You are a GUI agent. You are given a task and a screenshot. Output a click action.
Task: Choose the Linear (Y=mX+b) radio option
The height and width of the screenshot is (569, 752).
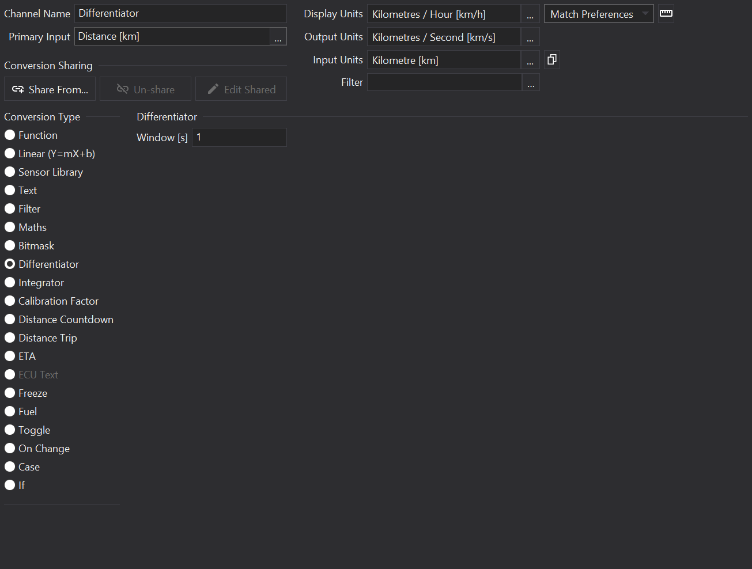[10, 154]
